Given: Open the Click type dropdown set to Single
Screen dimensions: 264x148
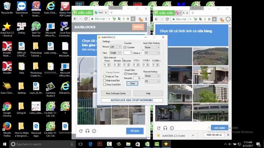Looking at the screenshot, I should (115, 53).
